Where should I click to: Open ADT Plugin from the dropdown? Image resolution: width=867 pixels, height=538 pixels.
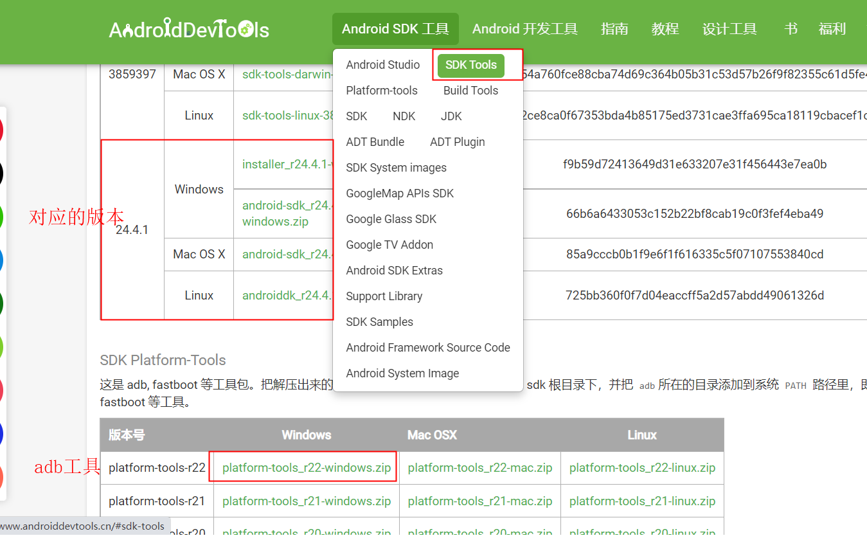(x=458, y=142)
